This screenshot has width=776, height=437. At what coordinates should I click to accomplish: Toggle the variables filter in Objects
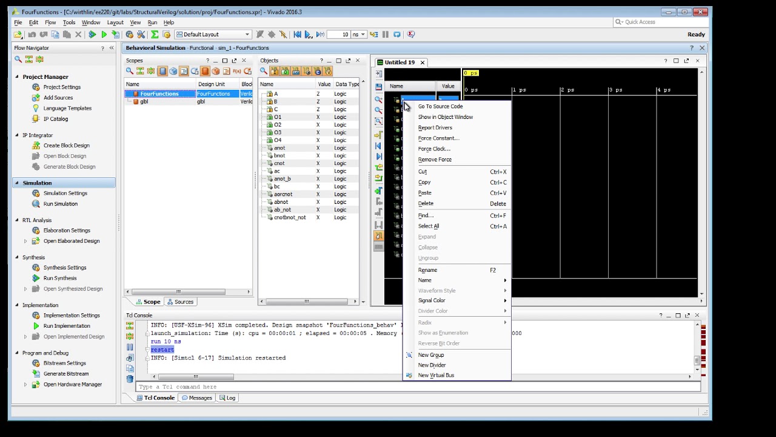click(x=327, y=71)
